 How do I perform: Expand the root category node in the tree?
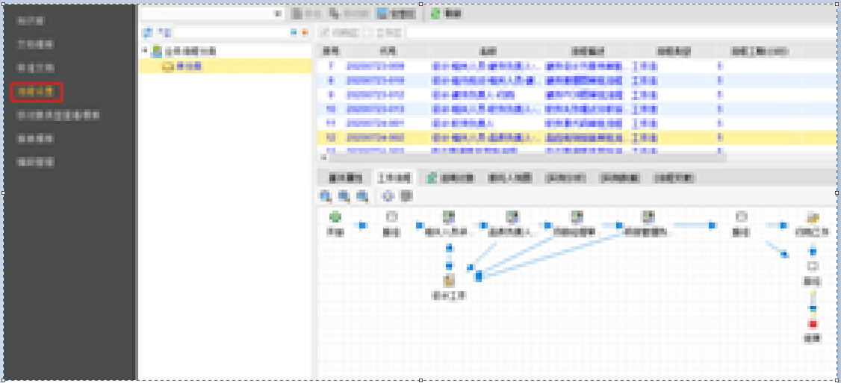tap(145, 51)
